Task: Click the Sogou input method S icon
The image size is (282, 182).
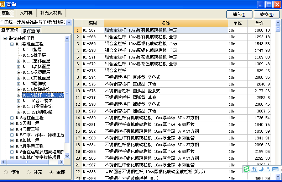Action: point(246,169)
